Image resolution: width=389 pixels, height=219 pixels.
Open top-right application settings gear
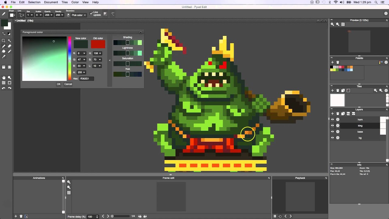pyautogui.click(x=386, y=13)
